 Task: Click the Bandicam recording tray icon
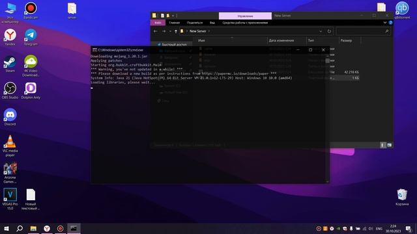pos(319,228)
